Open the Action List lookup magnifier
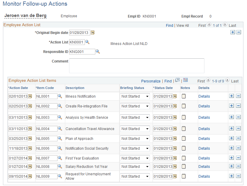This screenshot has width=247, height=186. tap(87, 42)
